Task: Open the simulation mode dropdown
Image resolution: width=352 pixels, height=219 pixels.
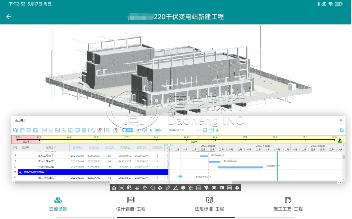Action: pos(183,130)
